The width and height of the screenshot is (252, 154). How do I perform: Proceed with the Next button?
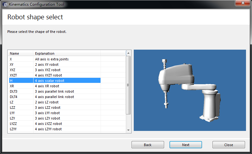coord(186,145)
